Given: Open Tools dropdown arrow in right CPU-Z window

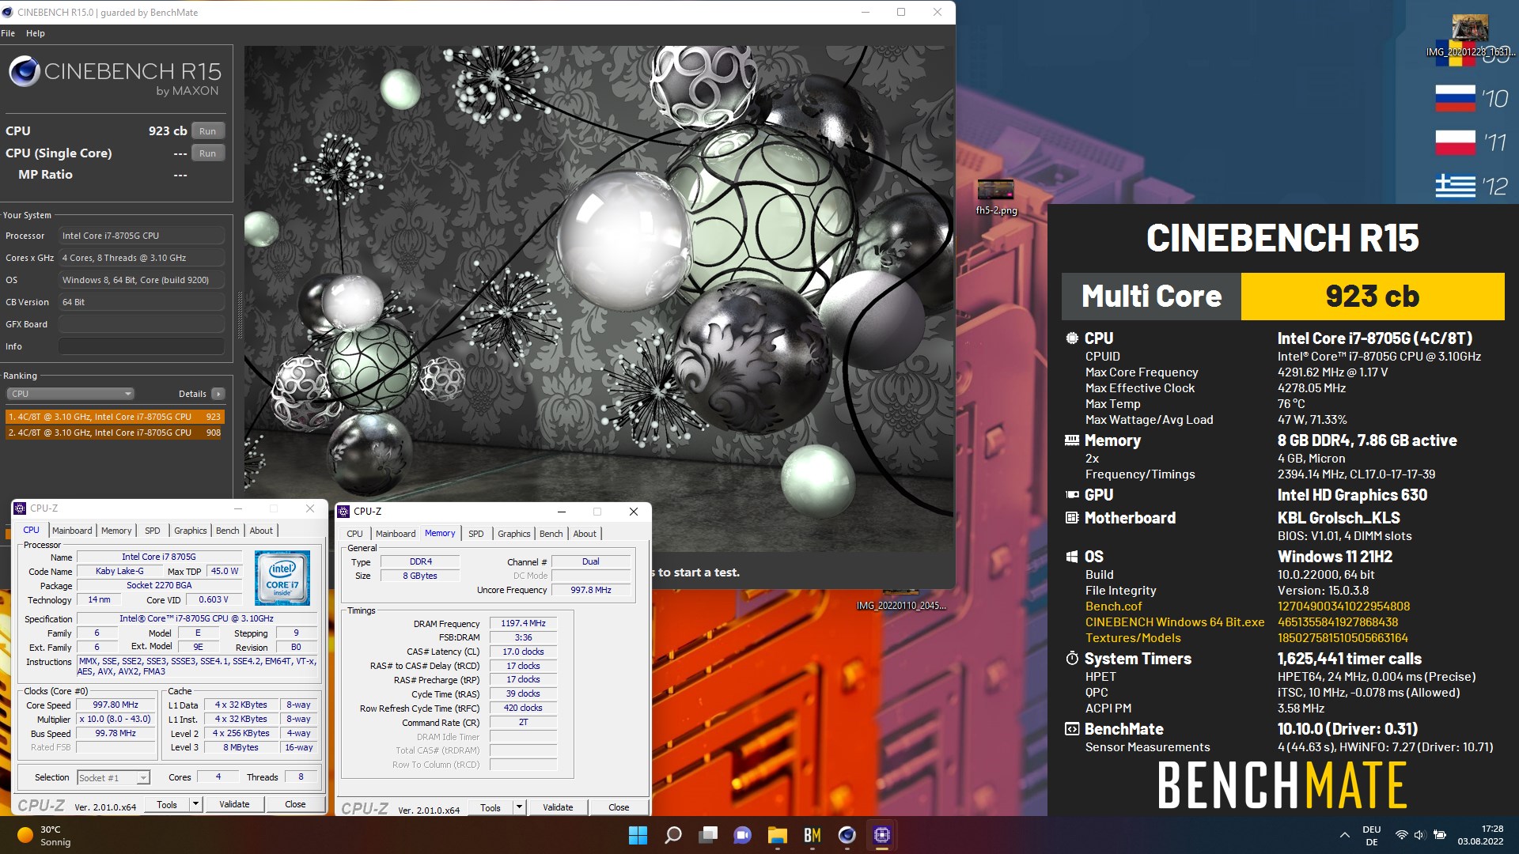Looking at the screenshot, I should pyautogui.click(x=520, y=808).
